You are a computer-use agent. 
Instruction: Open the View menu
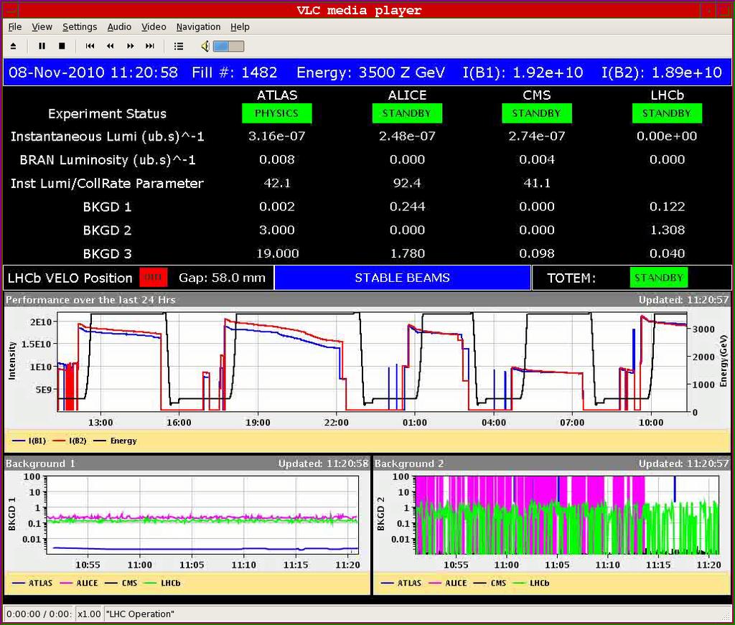42,27
